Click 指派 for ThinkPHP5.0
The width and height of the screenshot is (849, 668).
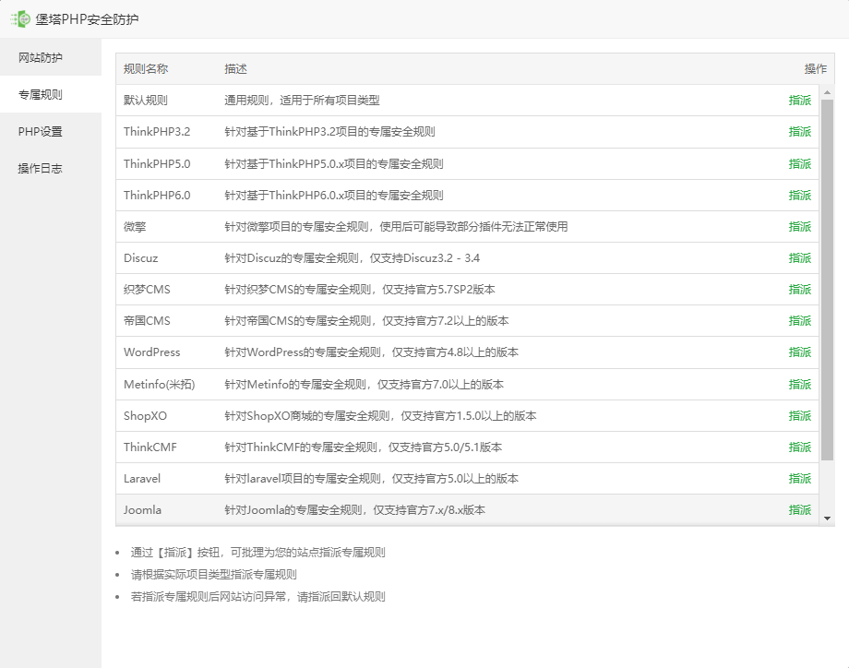pos(800,163)
